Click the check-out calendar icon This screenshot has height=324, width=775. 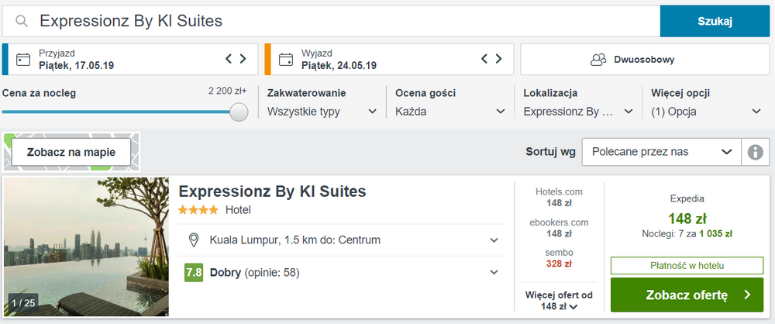click(x=286, y=59)
